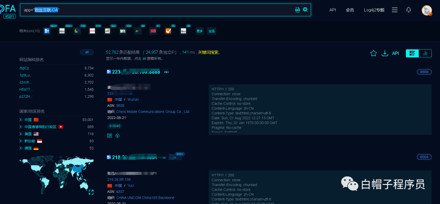Image resolution: width=440 pixels, height=204 pixels.
Task: Favorite this search with the star icon
Action: [x=373, y=53]
